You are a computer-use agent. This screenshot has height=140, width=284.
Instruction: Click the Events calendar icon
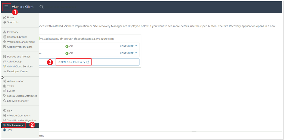pos(5,91)
